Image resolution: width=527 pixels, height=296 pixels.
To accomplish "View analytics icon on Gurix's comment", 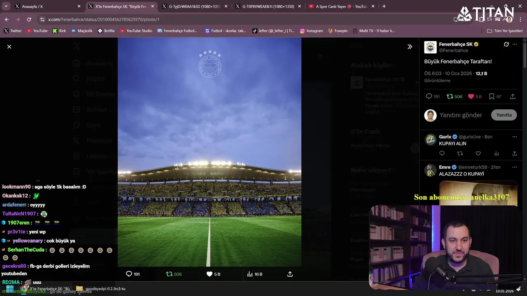I will pyautogui.click(x=497, y=153).
